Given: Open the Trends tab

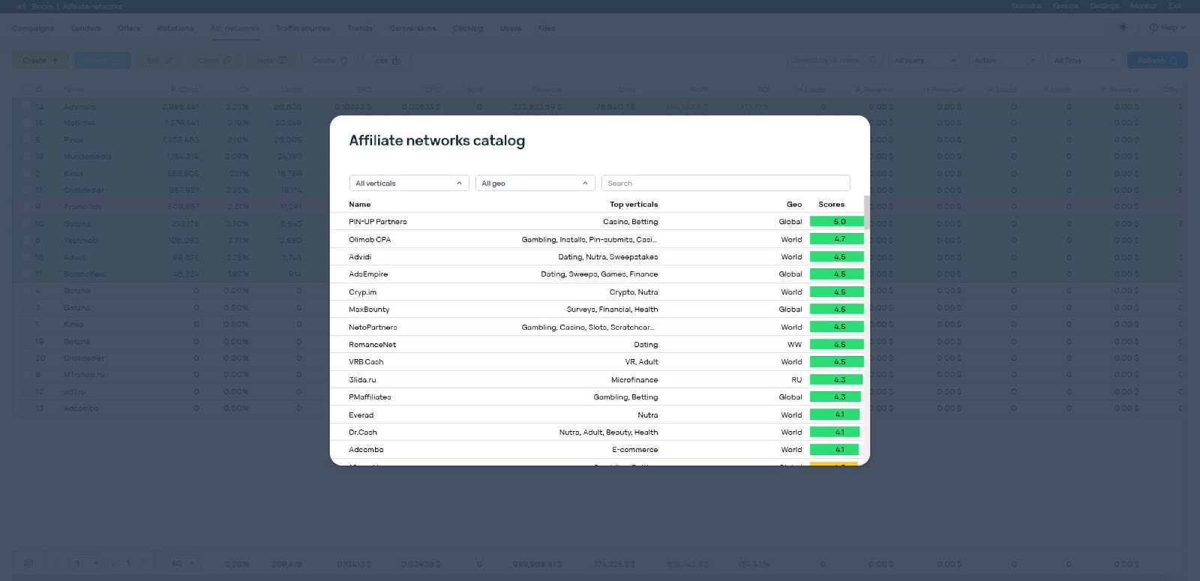Looking at the screenshot, I should 360,28.
